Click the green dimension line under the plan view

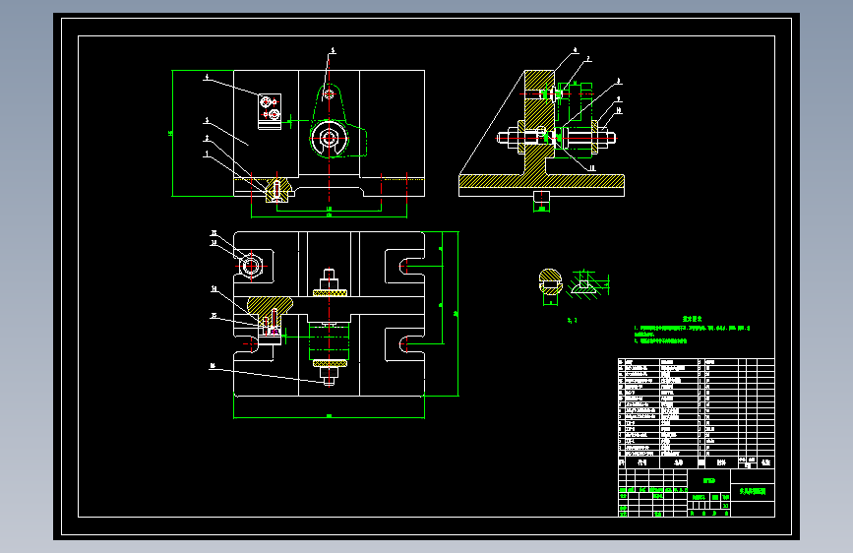point(330,417)
